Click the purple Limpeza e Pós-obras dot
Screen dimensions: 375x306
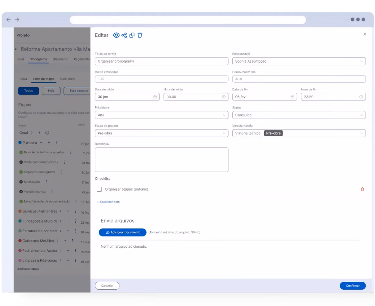(x=20, y=260)
